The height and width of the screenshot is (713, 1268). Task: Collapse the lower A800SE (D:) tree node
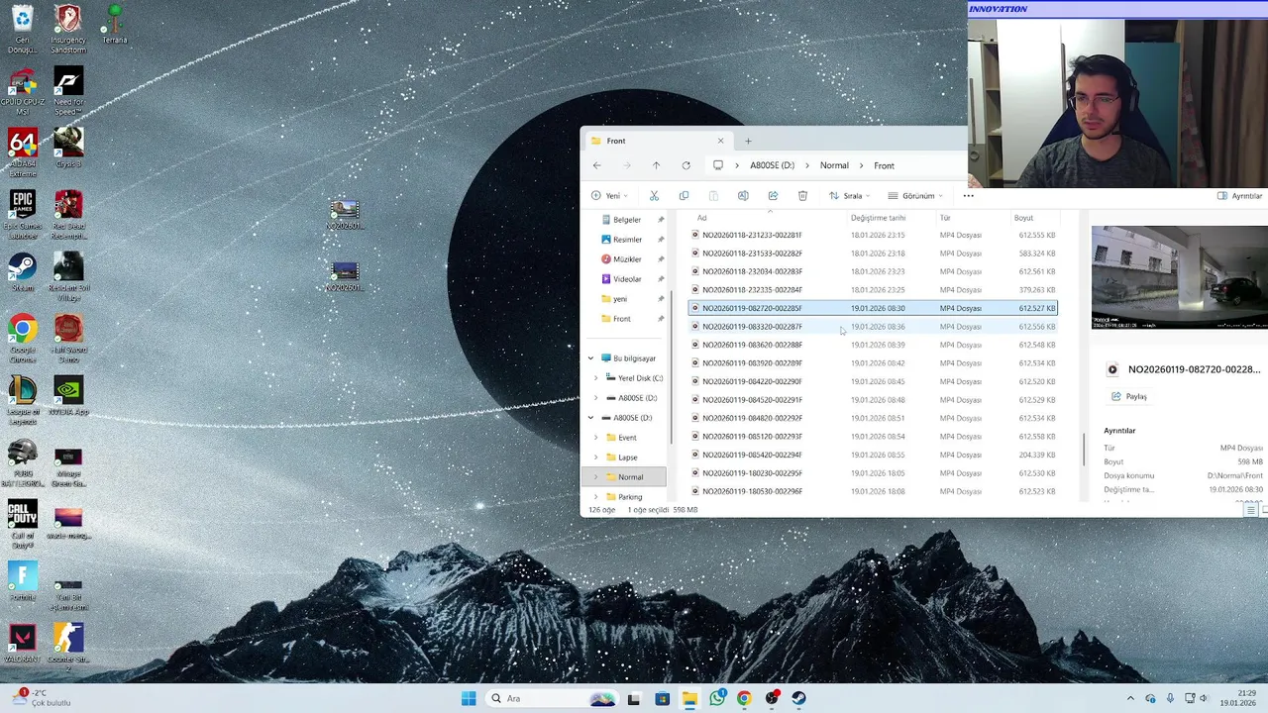click(x=590, y=418)
